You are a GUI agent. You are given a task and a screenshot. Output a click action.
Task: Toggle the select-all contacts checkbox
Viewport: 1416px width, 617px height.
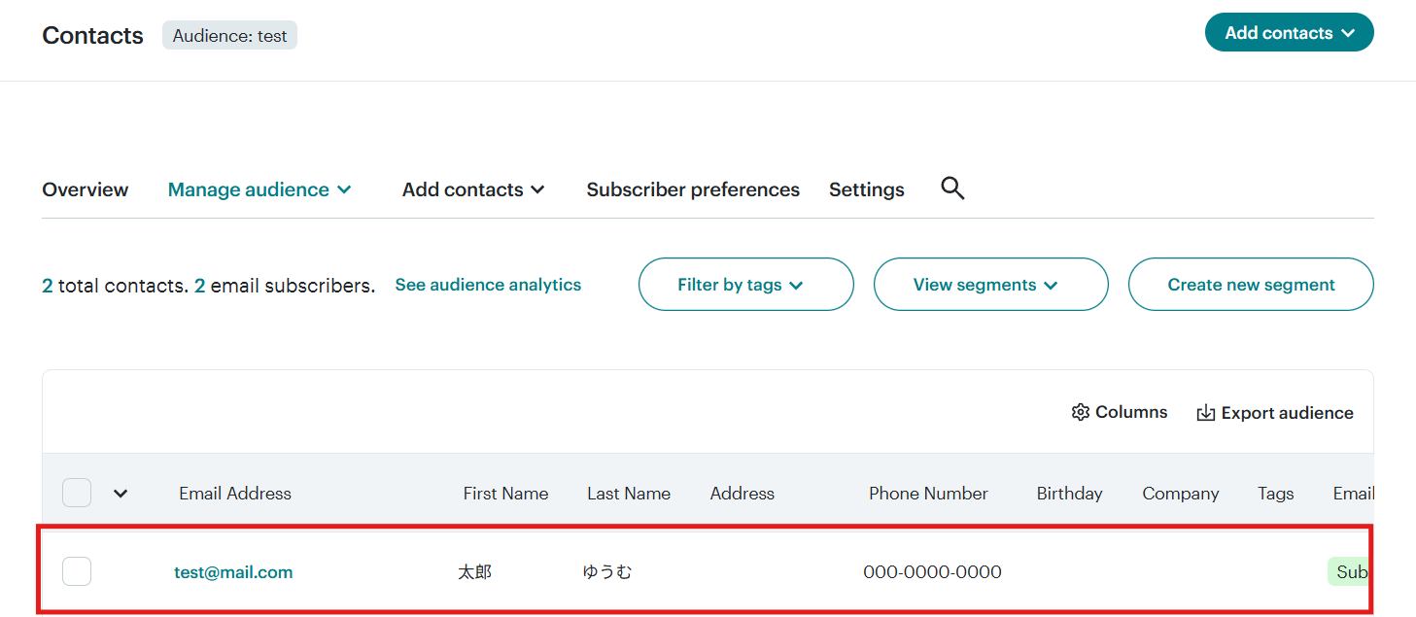(x=77, y=493)
